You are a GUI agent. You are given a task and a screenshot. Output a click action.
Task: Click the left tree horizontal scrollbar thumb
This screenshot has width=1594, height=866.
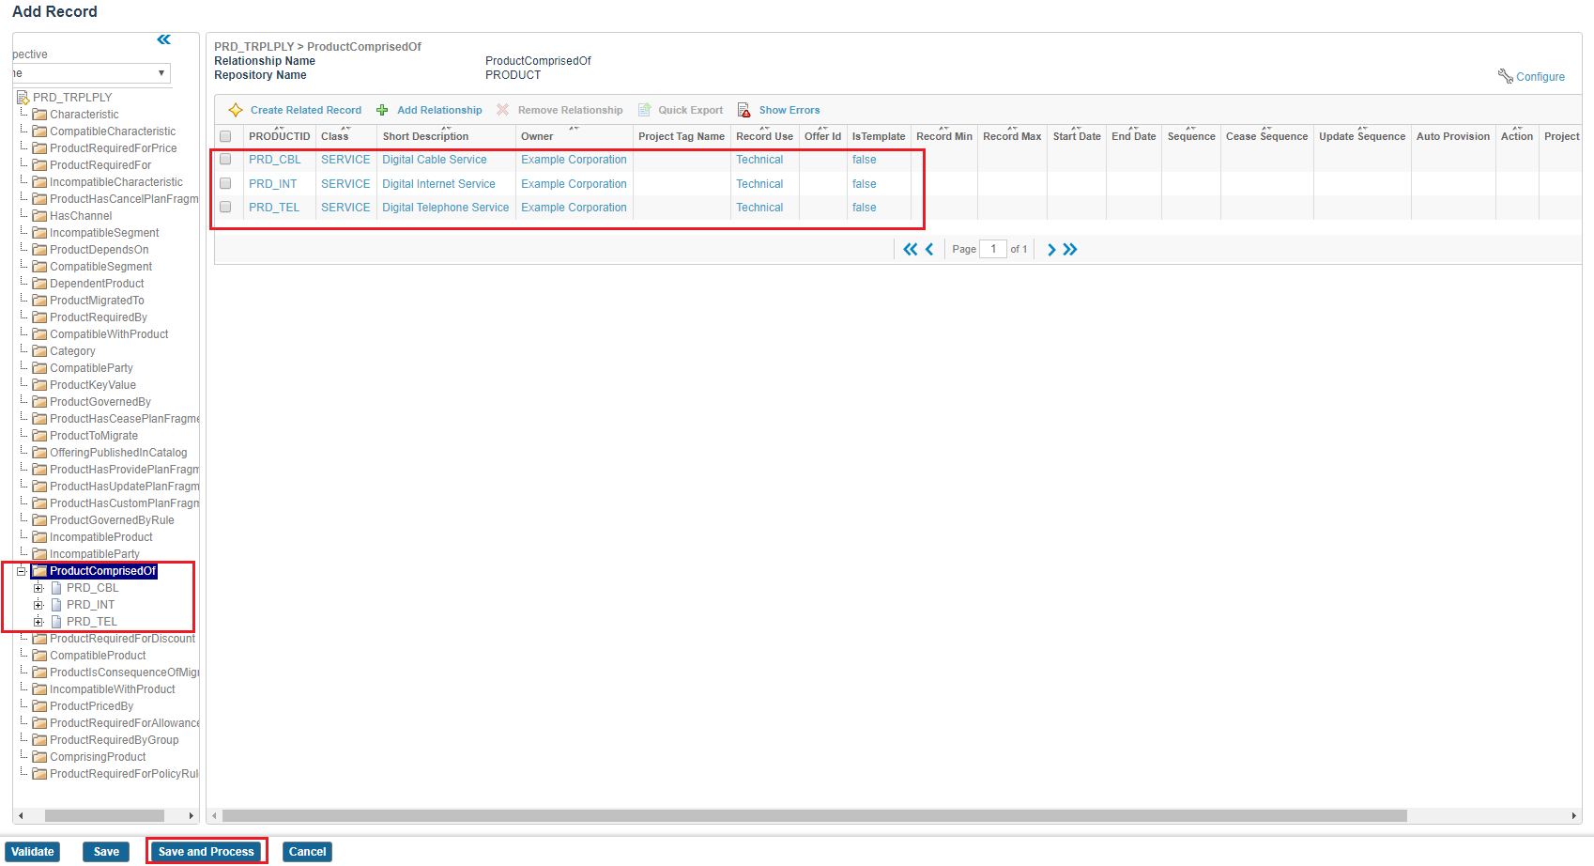104,815
